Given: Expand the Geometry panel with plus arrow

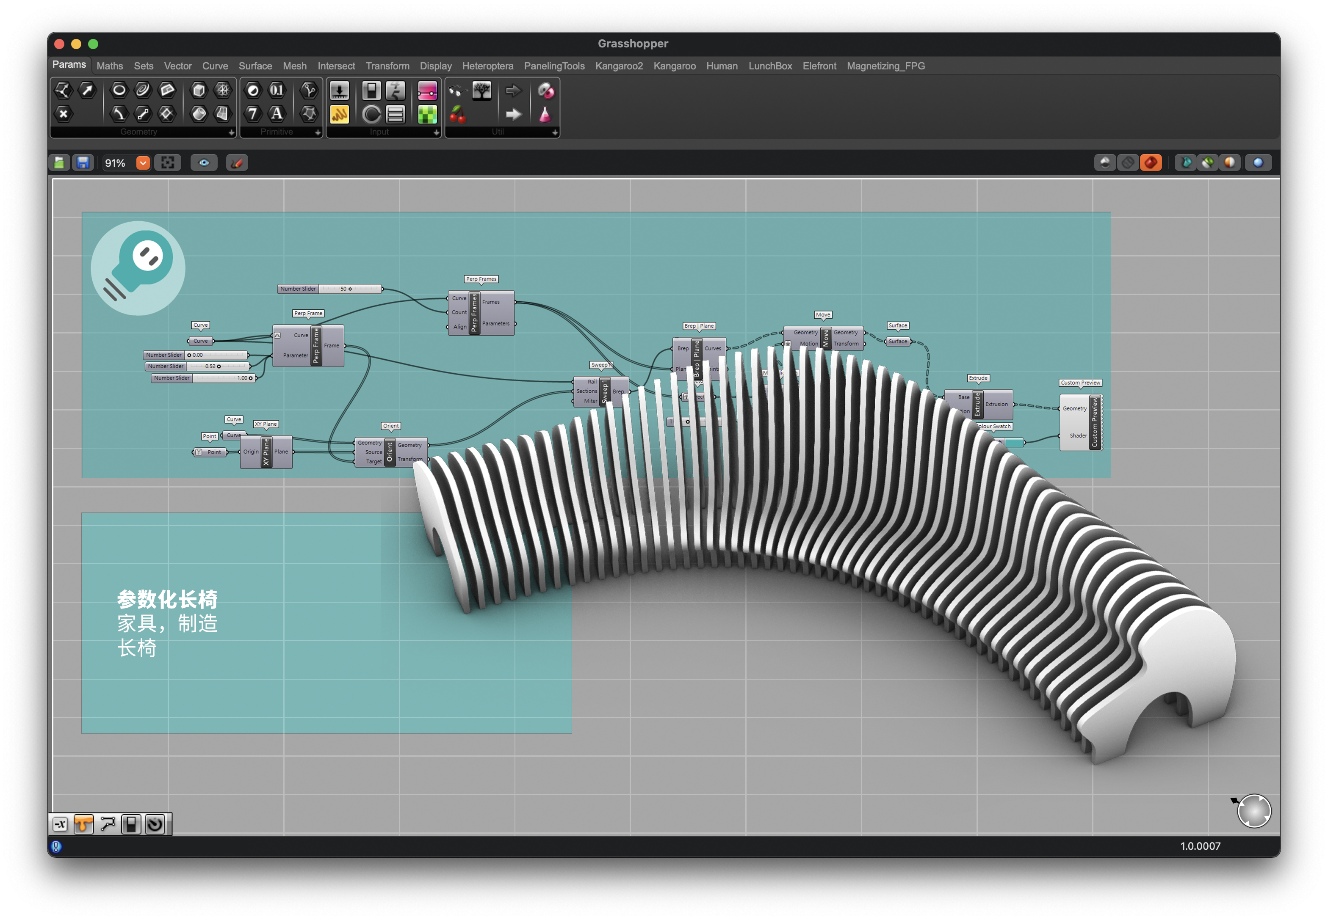Looking at the screenshot, I should (231, 132).
